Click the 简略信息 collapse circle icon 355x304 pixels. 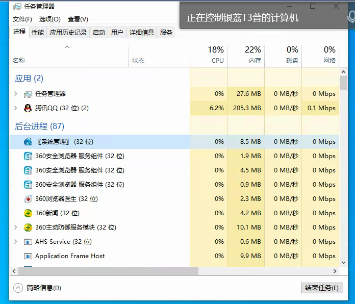tap(18, 288)
